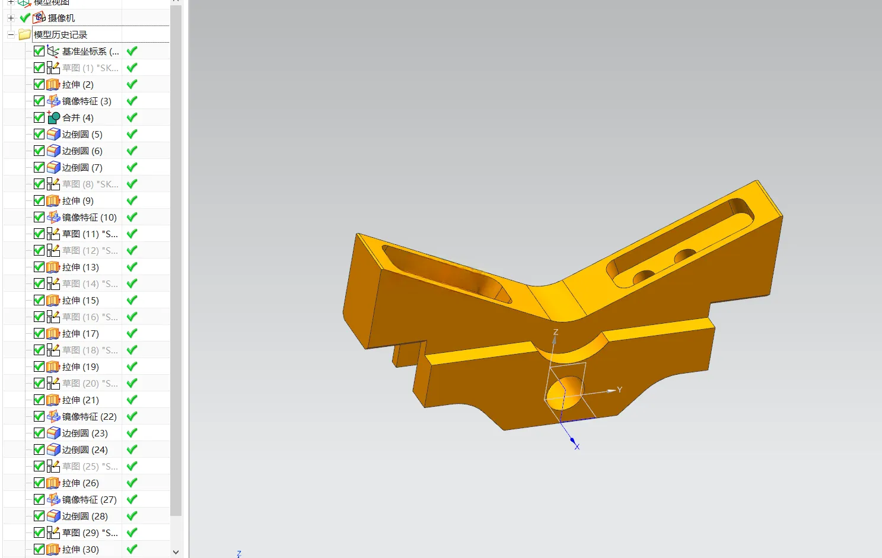Click the extrude icon beside 拉伸 (9)

[53, 201]
